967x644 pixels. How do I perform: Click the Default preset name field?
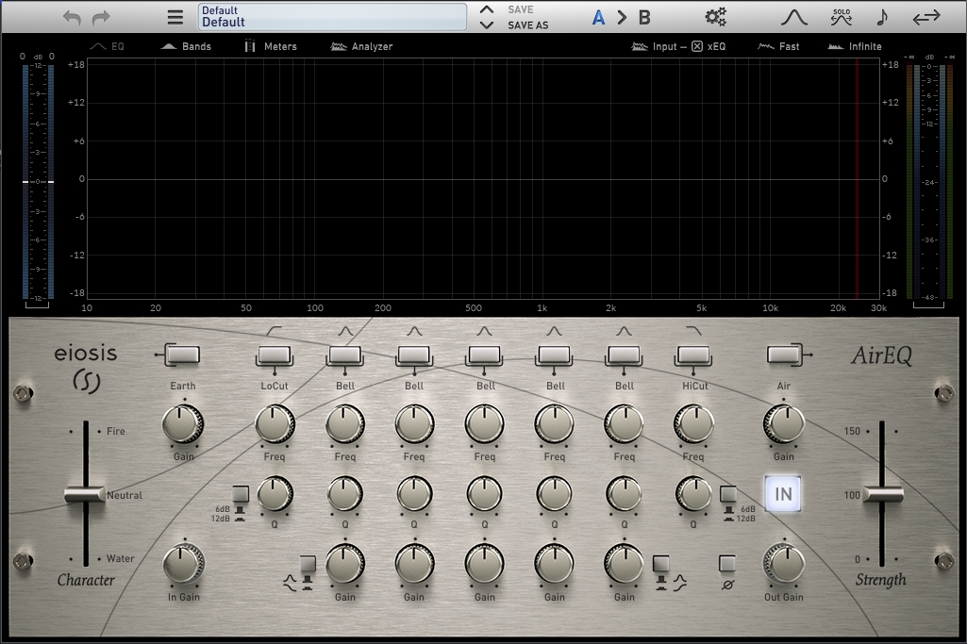pyautogui.click(x=332, y=17)
